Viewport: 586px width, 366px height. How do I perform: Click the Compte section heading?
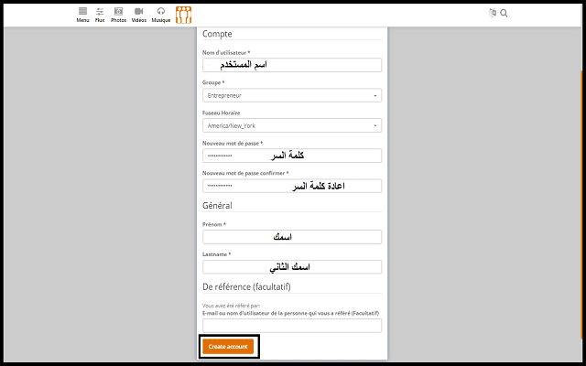point(217,34)
